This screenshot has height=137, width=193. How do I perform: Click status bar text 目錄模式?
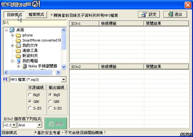(9, 133)
